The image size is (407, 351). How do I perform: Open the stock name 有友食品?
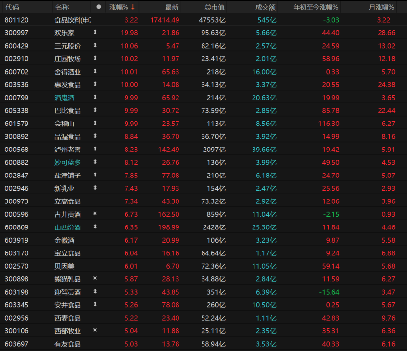tap(68, 344)
